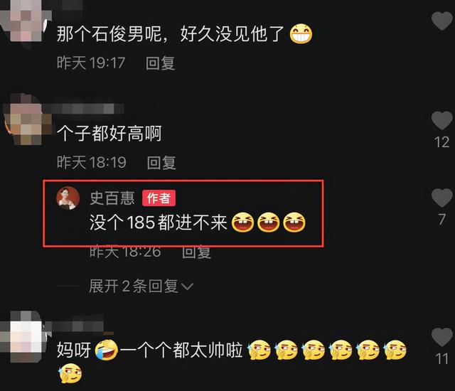Viewport: 455px width, 391px height.
Task: Like the 妈呀 comment showing 11 likes
Action: (441, 338)
